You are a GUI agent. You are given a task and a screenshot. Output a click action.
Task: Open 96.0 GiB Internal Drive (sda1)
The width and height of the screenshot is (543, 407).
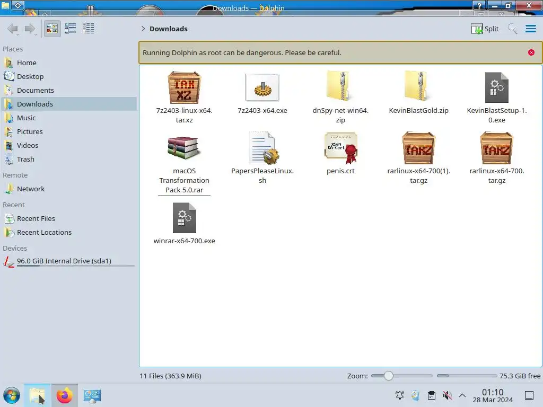click(68, 261)
